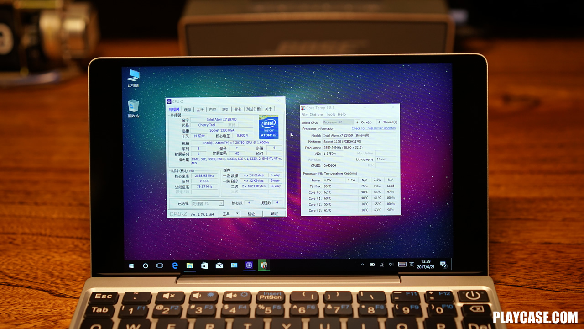The height and width of the screenshot is (329, 584).
Task: Toggle the 英 input method indicator
Action: coord(412,265)
